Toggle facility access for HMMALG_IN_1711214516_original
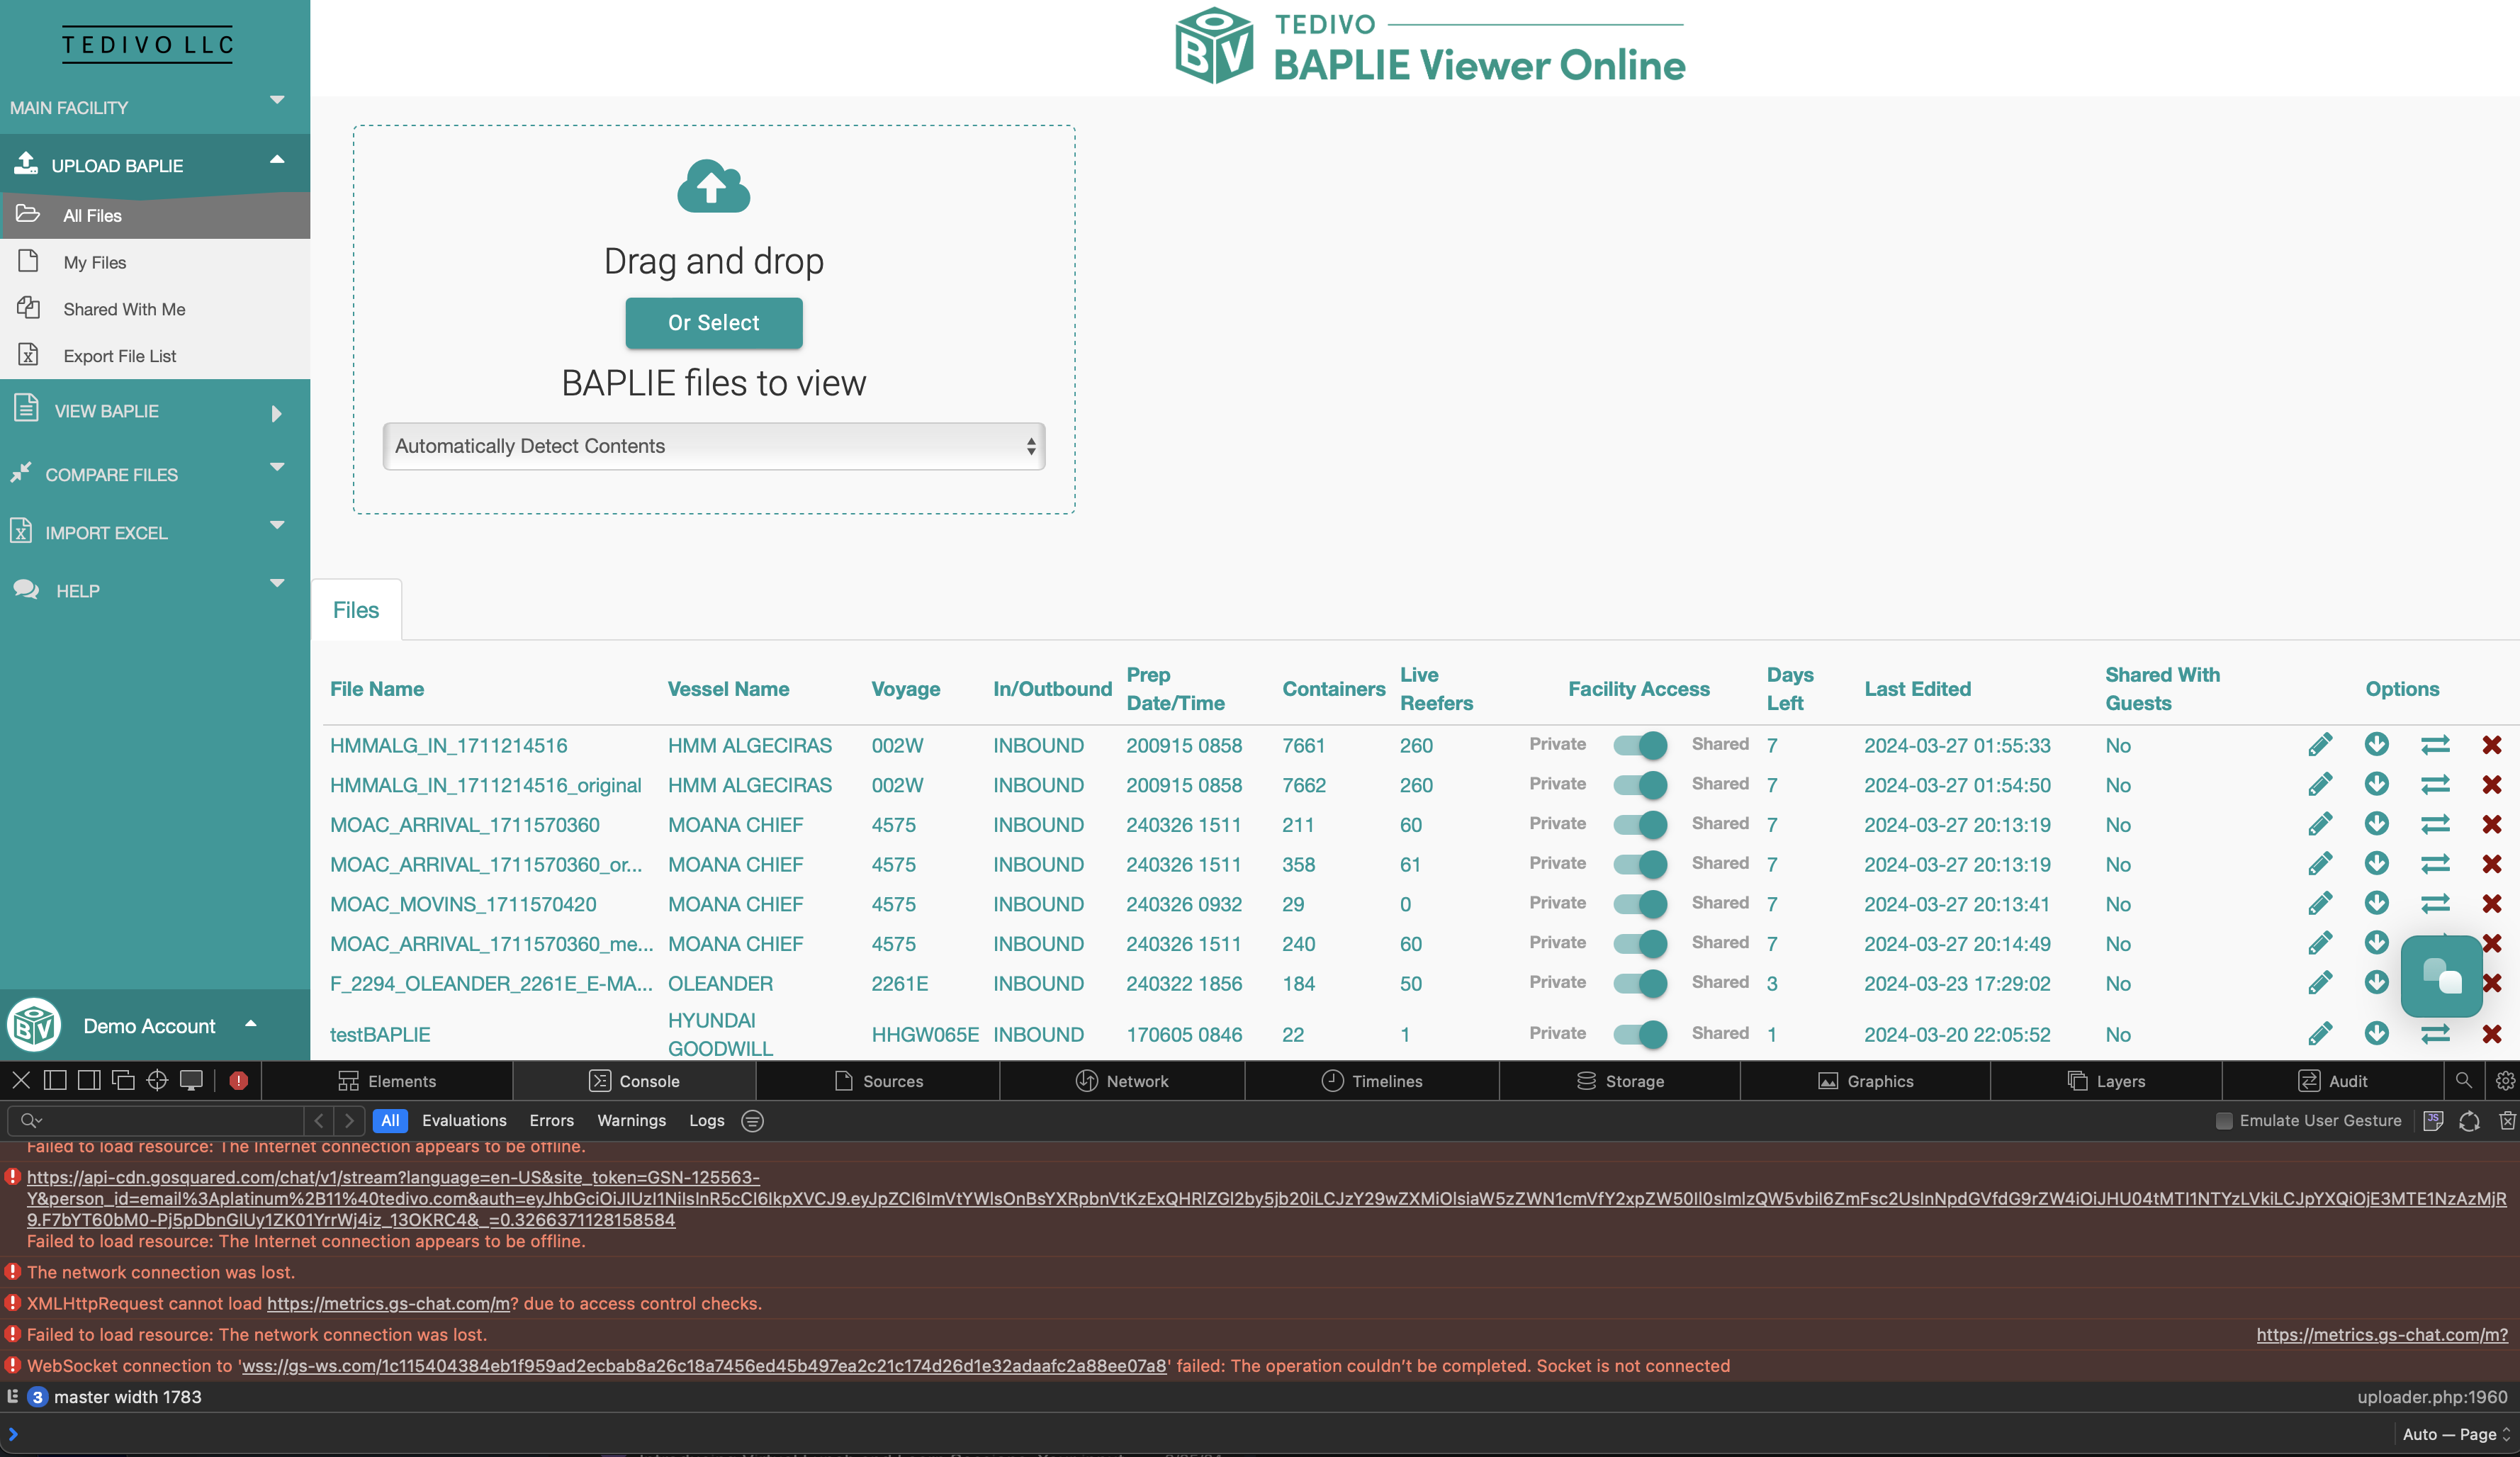Screen dimensions: 2520x1457 click(x=1640, y=785)
